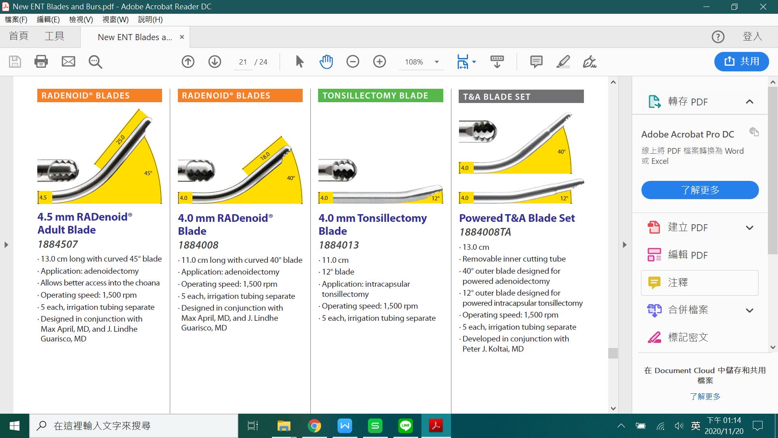Open Google Chrome from the taskbar
Screen dimensions: 778x438
(314, 426)
